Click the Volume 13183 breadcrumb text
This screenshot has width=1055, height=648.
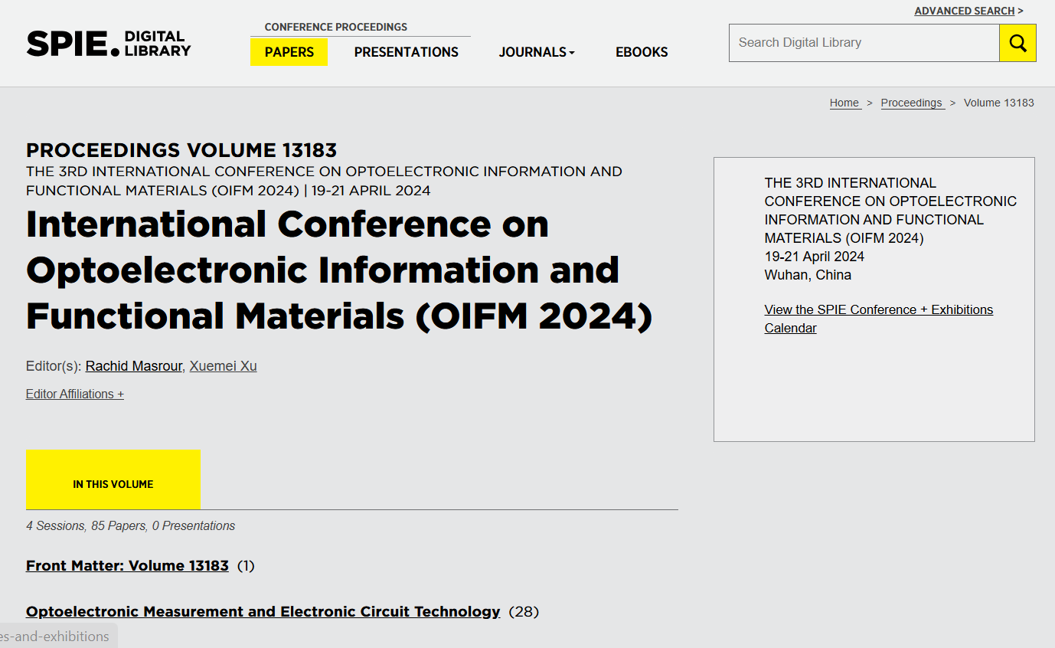click(x=998, y=103)
